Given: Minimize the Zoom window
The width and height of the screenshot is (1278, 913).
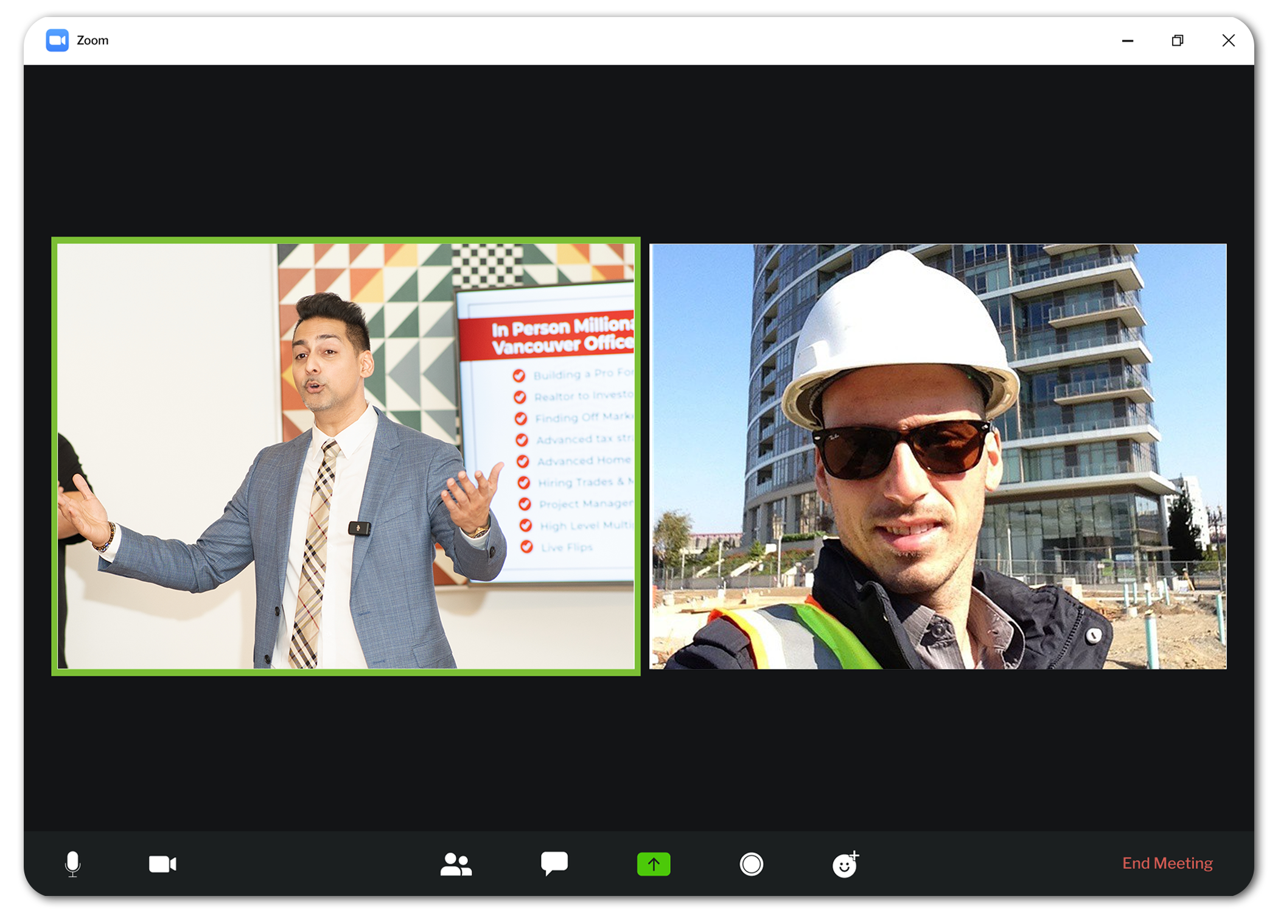Looking at the screenshot, I should click(x=1128, y=41).
